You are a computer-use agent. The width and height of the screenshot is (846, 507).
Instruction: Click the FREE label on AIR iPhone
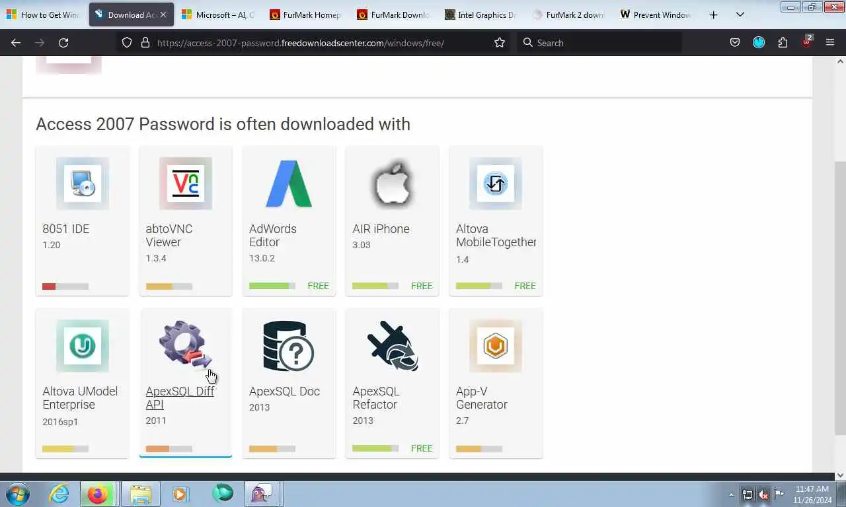click(422, 286)
